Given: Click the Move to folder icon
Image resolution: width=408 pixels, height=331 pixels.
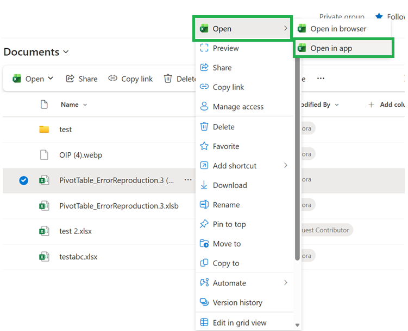Looking at the screenshot, I should pyautogui.click(x=204, y=243).
